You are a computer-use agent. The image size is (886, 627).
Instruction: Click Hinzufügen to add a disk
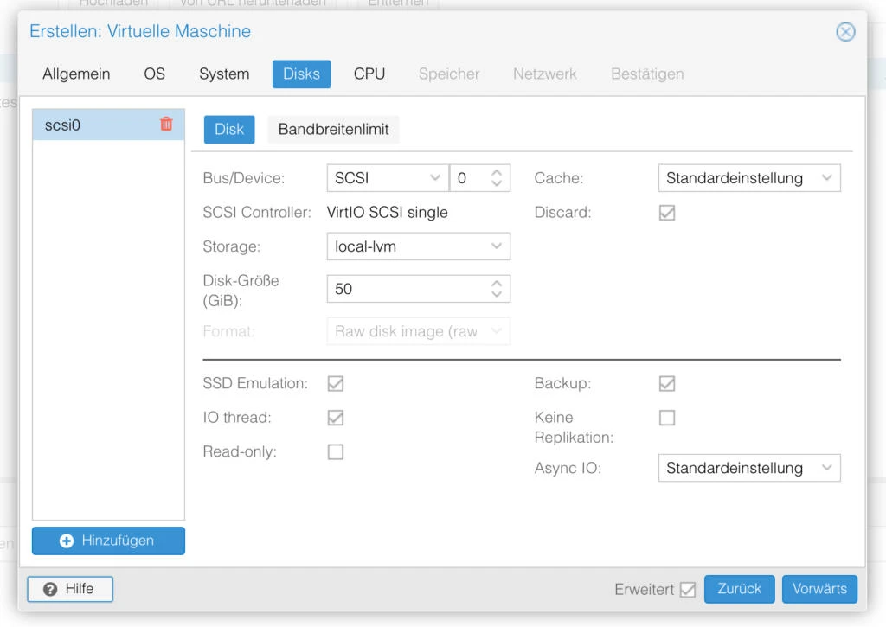(108, 541)
